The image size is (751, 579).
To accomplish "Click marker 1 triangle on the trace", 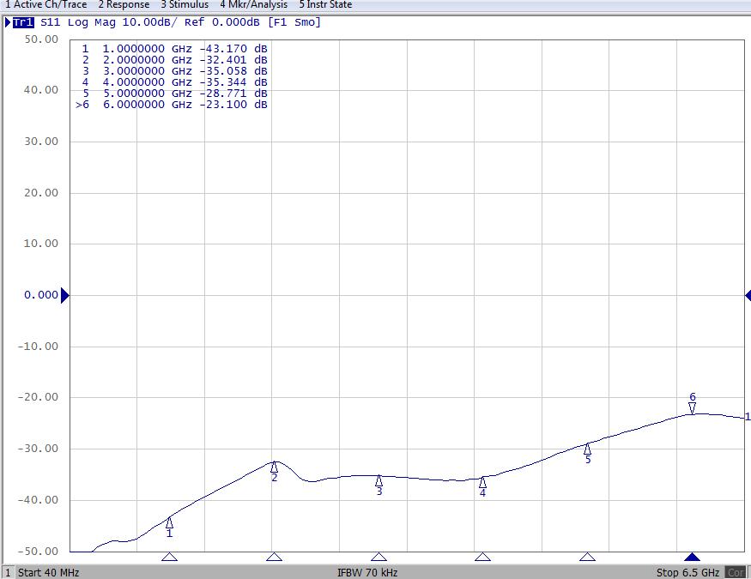I will click(169, 522).
